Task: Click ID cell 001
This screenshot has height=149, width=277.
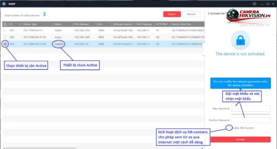Action: 12,30
